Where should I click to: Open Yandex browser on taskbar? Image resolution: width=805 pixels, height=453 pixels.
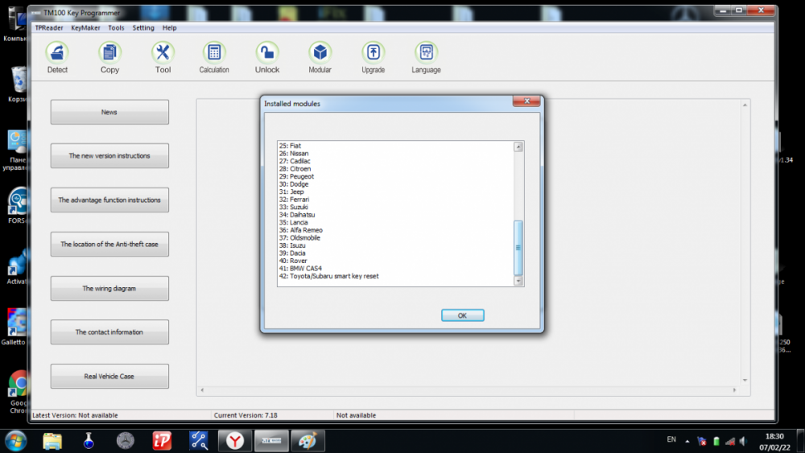[x=235, y=441]
